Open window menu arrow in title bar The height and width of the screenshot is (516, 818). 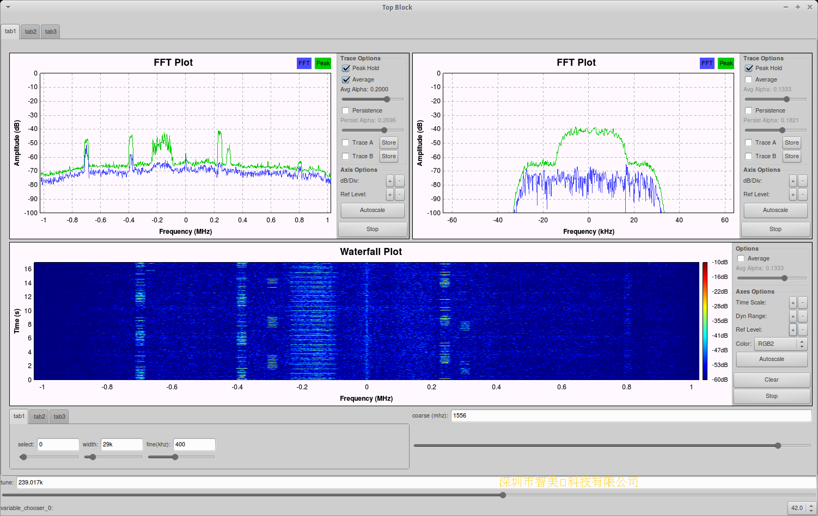click(x=8, y=7)
